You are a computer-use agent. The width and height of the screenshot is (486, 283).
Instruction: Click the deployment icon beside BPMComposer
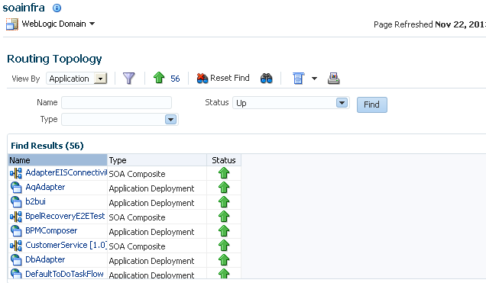[x=16, y=231]
